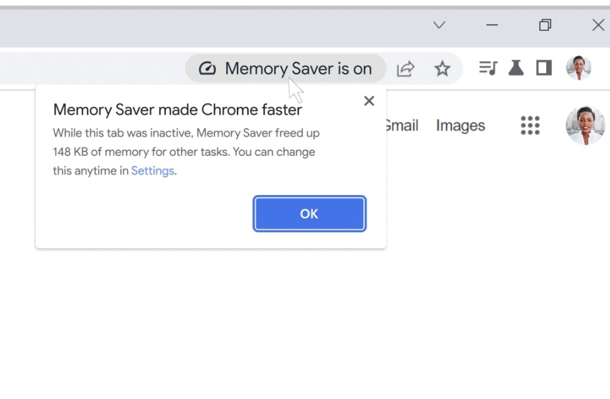Minimize the Chrome window
The image size is (610, 399).
click(x=492, y=25)
